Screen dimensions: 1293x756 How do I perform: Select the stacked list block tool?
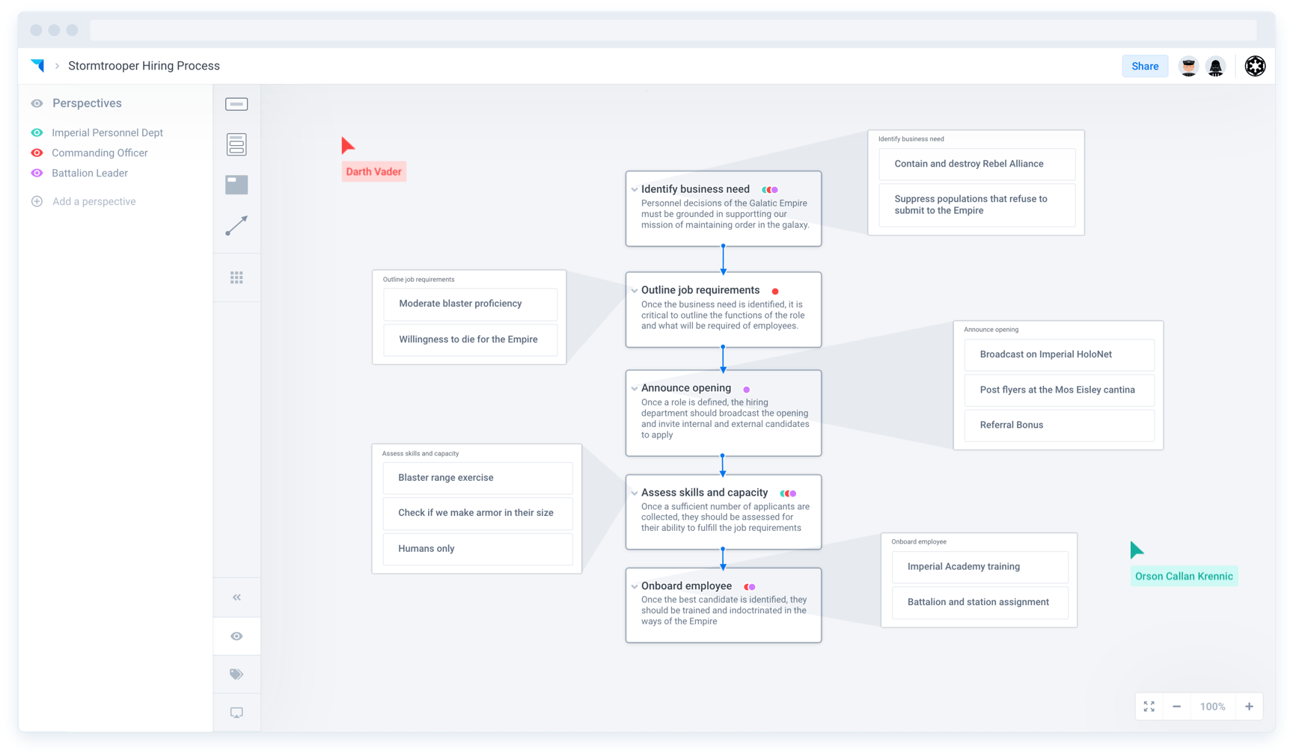tap(236, 144)
